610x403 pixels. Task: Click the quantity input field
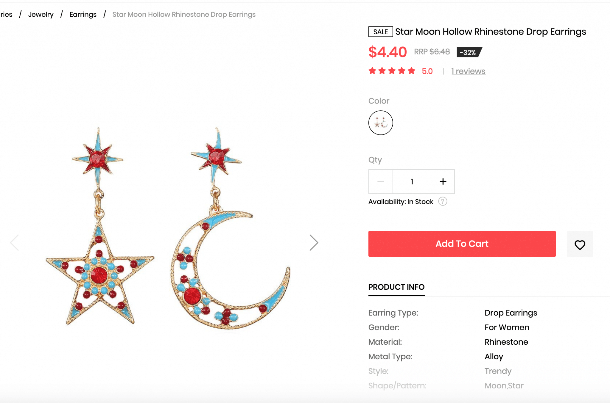pyautogui.click(x=412, y=181)
